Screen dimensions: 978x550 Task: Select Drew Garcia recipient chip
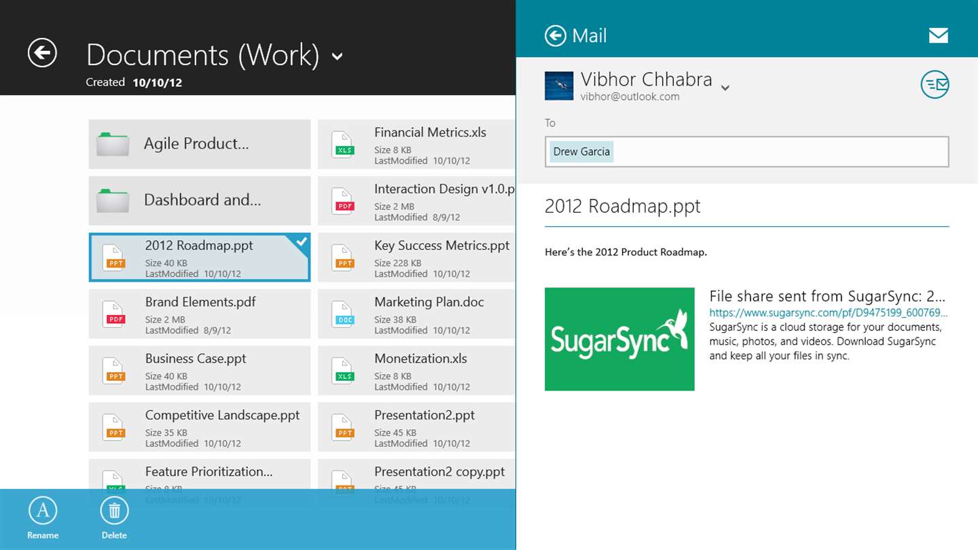[x=581, y=151]
